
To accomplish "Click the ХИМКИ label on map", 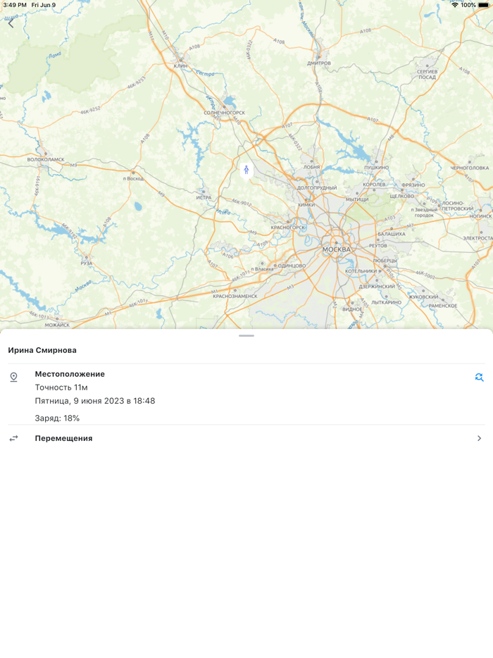I will pos(306,205).
